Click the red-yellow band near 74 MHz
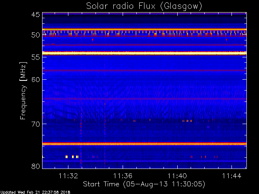259x194 pixels. (144, 144)
